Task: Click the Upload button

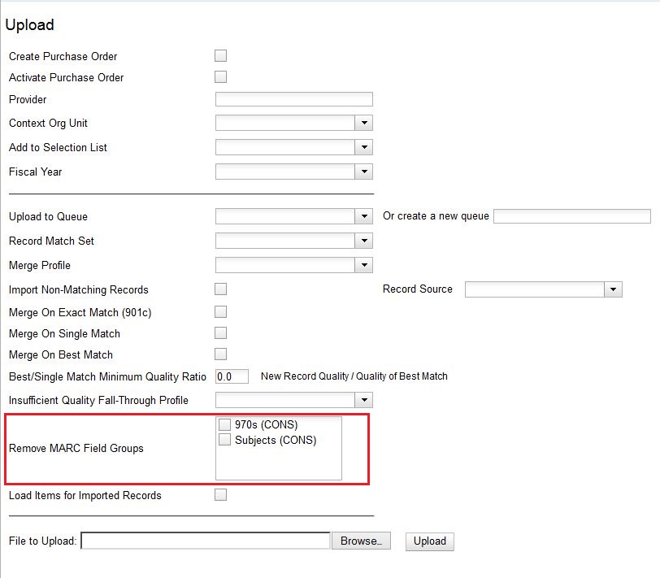Action: 429,541
